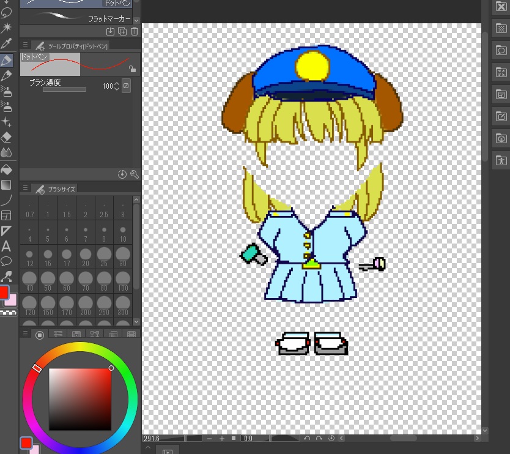The image size is (510, 454).
Task: Choose brush size 0.7
Action: coord(29,208)
